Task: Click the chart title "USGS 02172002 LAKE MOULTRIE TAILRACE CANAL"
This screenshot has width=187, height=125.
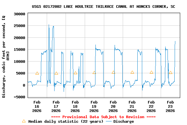Action: (80, 7)
